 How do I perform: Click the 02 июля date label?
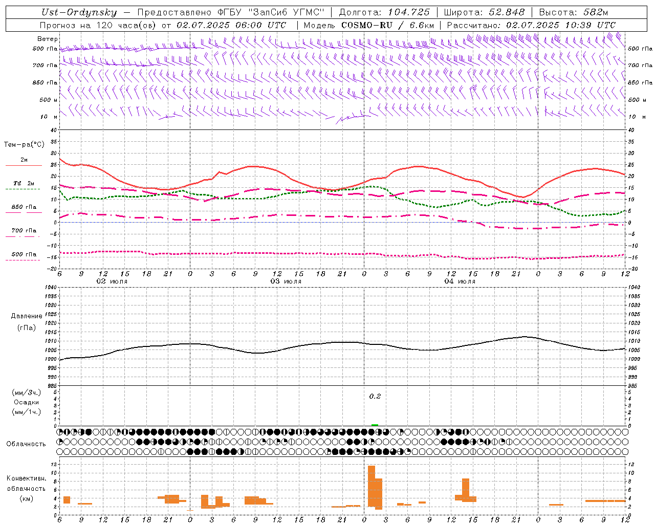112,281
